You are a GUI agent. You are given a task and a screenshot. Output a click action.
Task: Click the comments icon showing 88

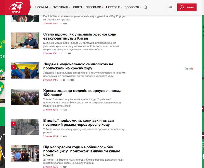[x=60, y=80]
